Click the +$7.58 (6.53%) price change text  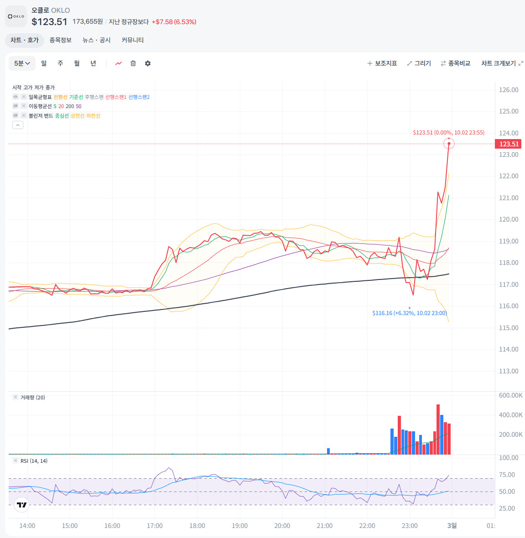(174, 22)
